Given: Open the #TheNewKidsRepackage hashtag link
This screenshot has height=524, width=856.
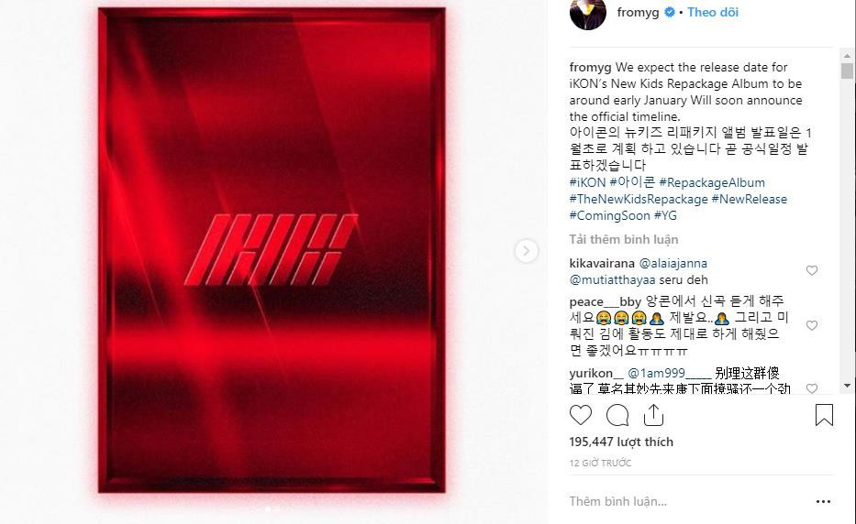Looking at the screenshot, I should [639, 199].
